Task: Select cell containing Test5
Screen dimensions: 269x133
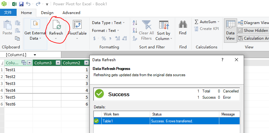Action: [x=18, y=97]
